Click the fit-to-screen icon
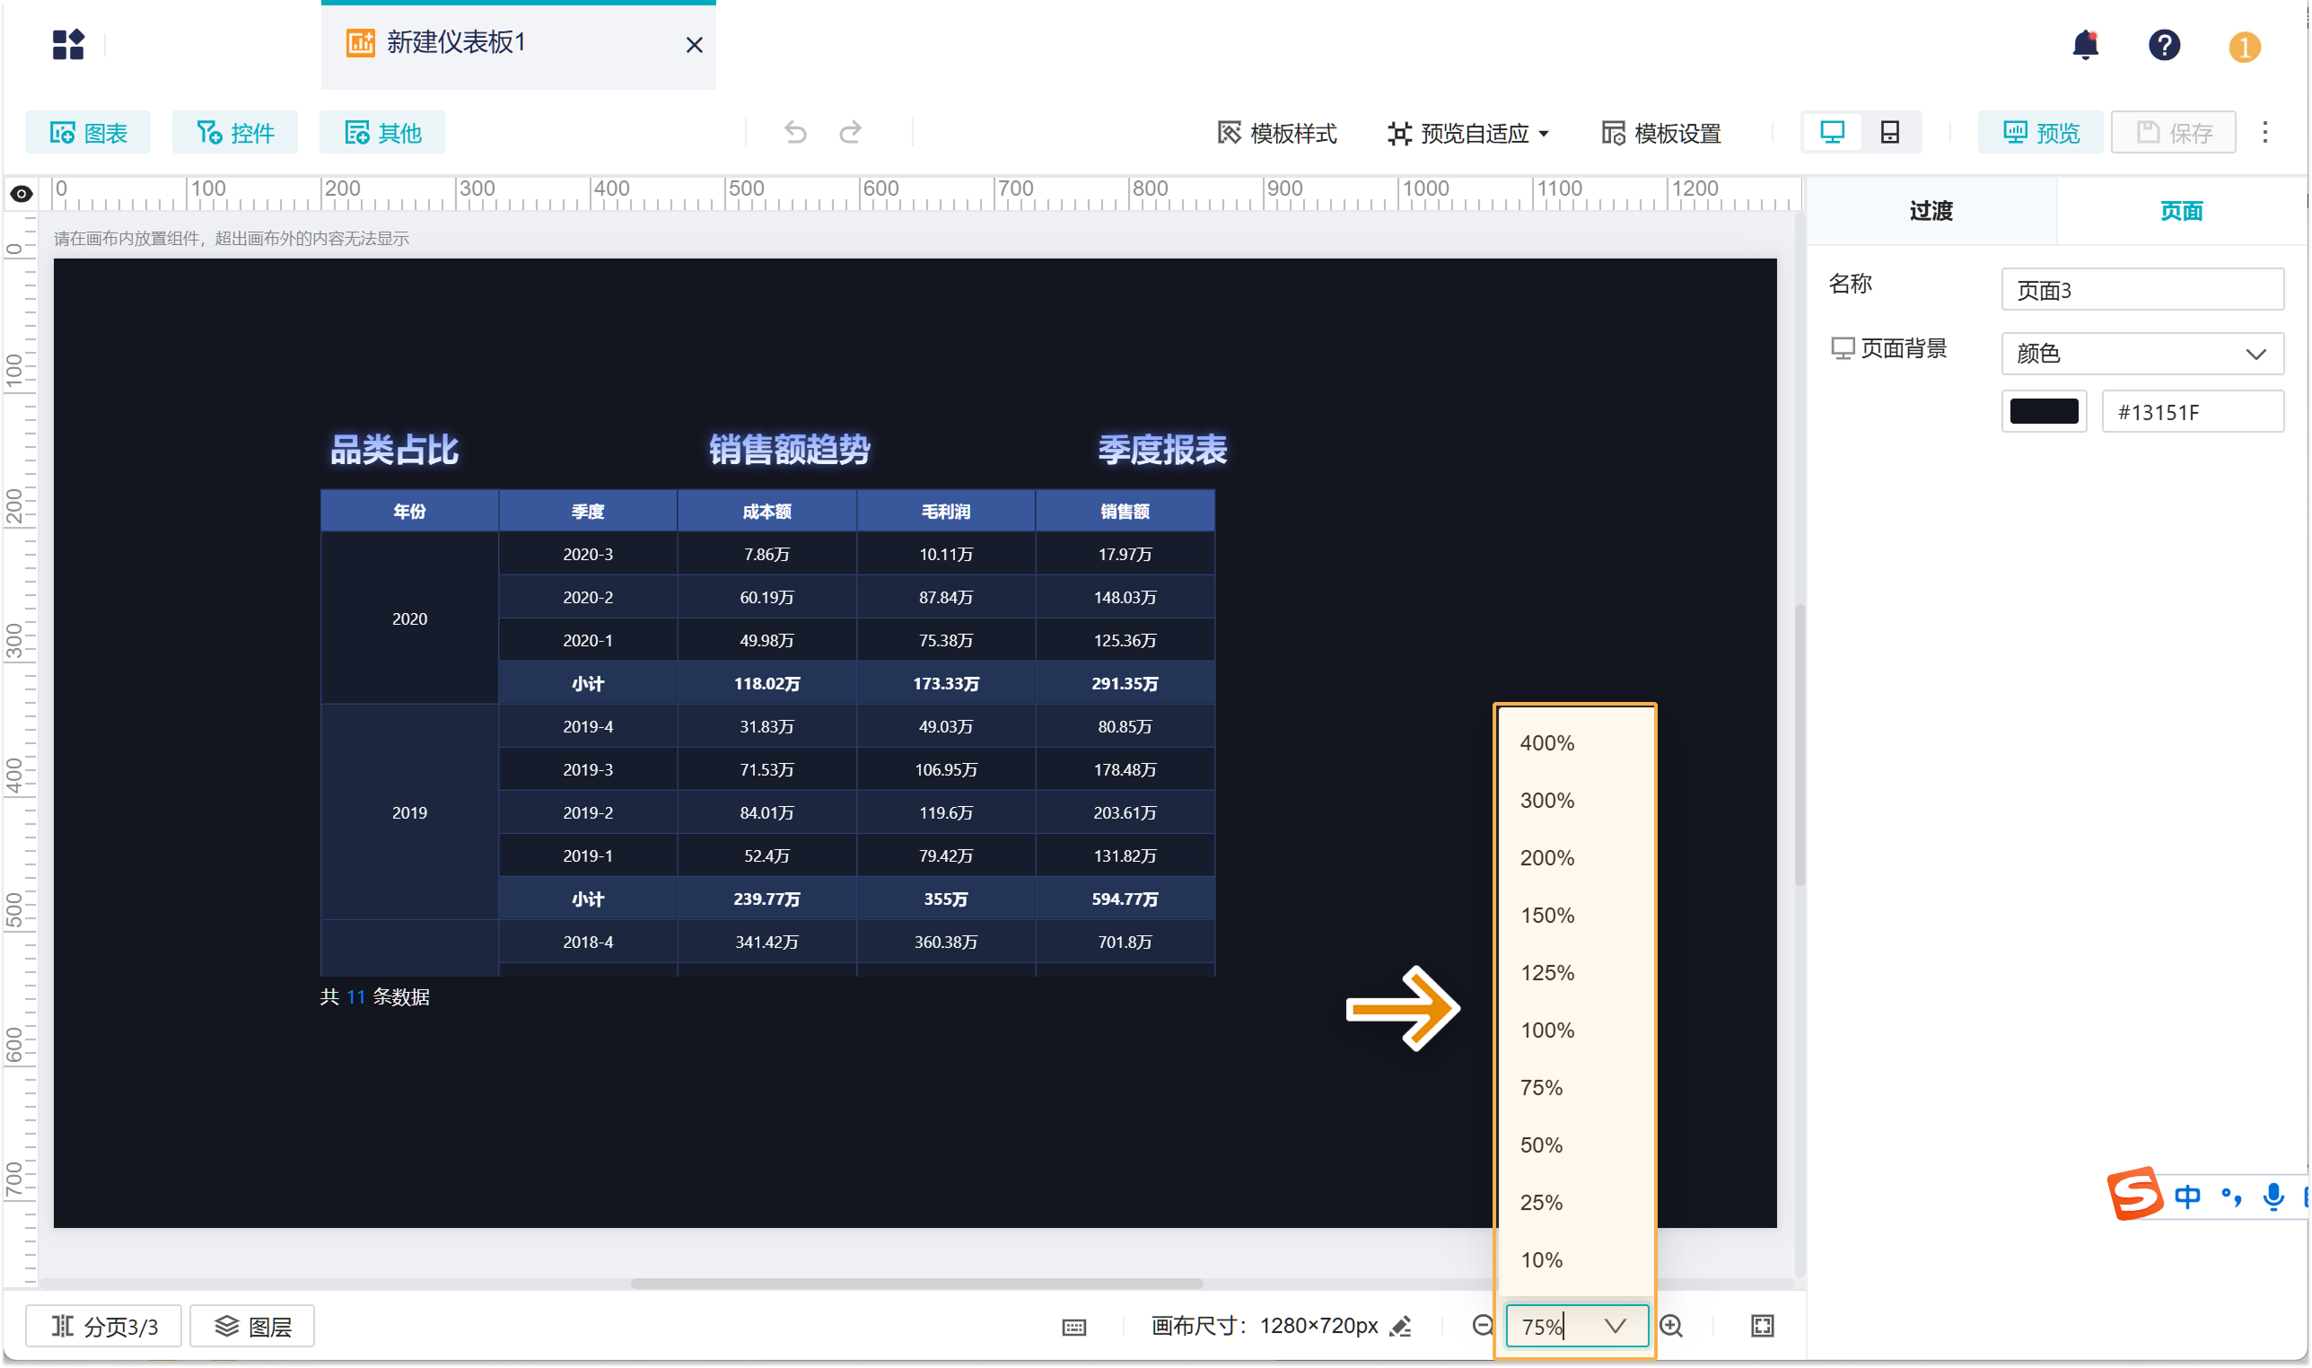 [1761, 1326]
